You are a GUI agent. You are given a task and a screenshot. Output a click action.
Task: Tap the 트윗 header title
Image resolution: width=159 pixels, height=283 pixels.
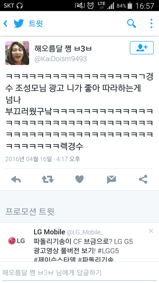click(x=36, y=24)
